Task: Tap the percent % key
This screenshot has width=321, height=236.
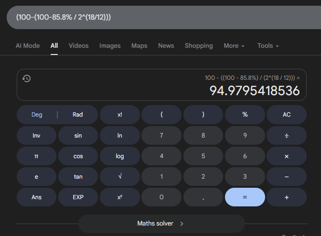Action: click(x=245, y=115)
